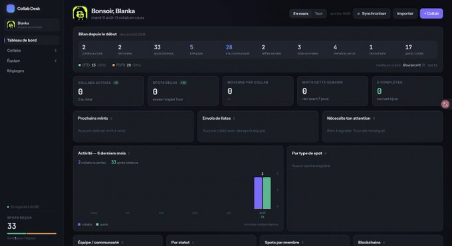Open Blanka's workspace avatar in the sidebar
452x246 pixels.
click(x=11, y=25)
